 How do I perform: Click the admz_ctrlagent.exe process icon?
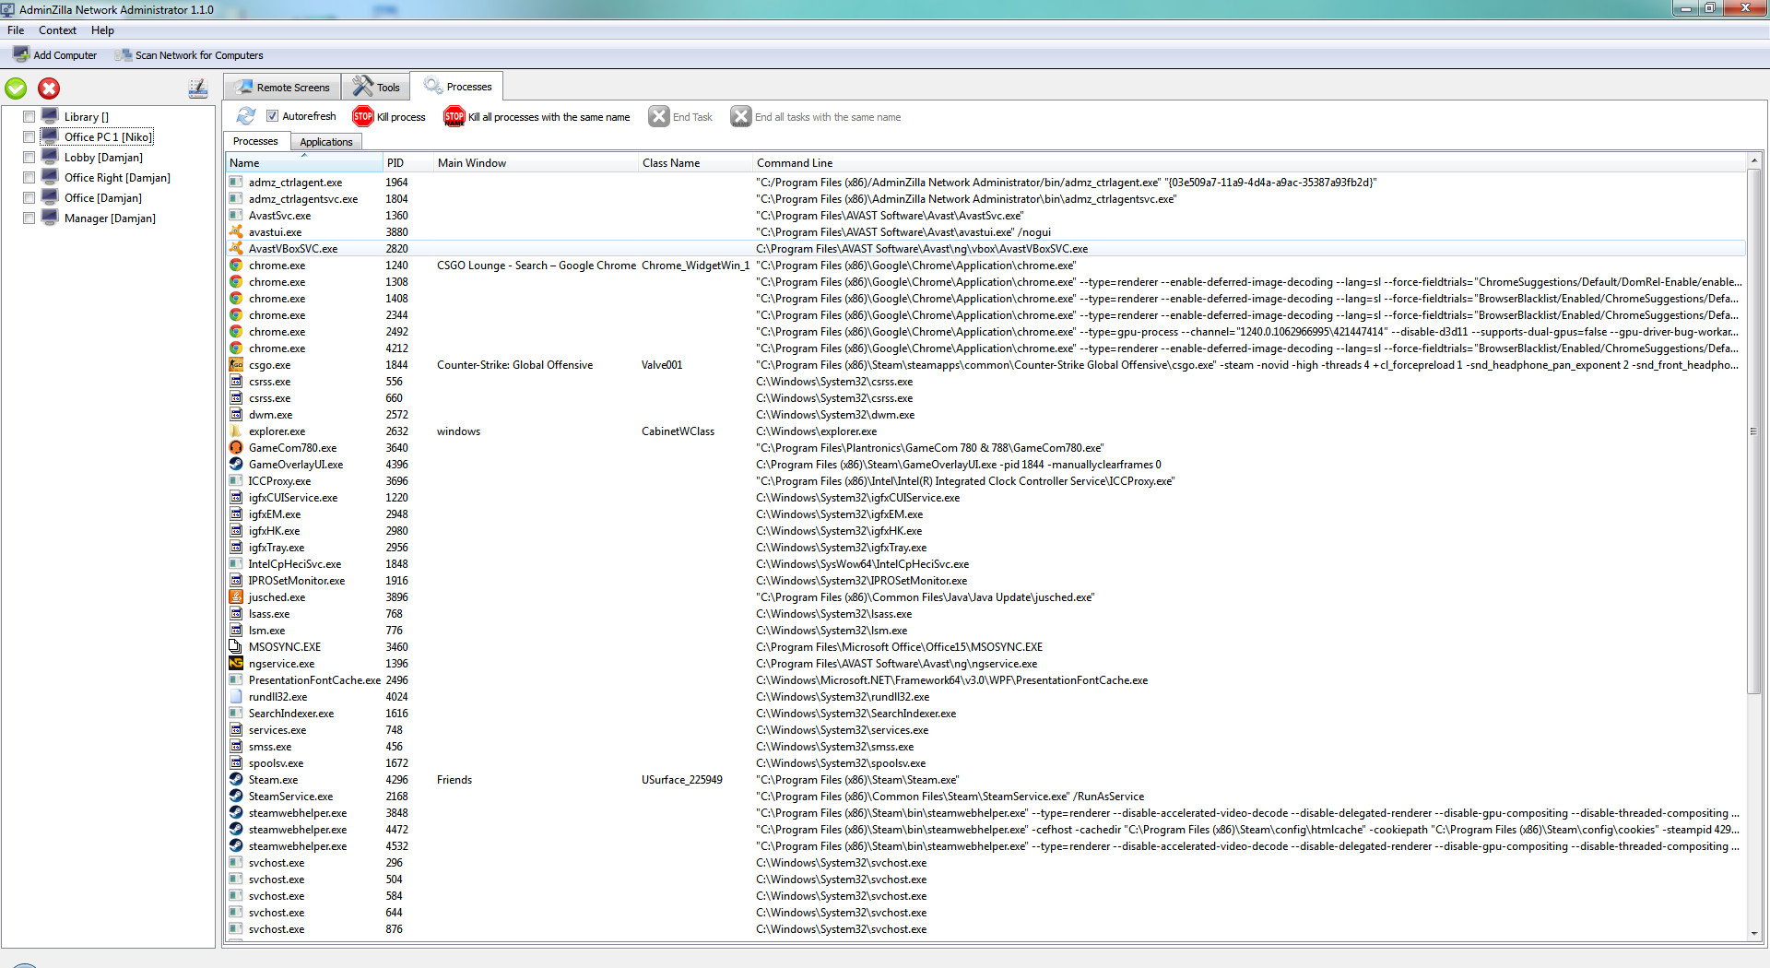[236, 182]
